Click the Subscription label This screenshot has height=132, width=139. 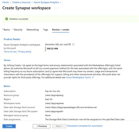pos(10,91)
